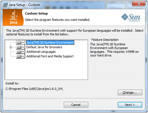Proceed with the Next > button
This screenshot has height=113, width=148.
point(130,105)
